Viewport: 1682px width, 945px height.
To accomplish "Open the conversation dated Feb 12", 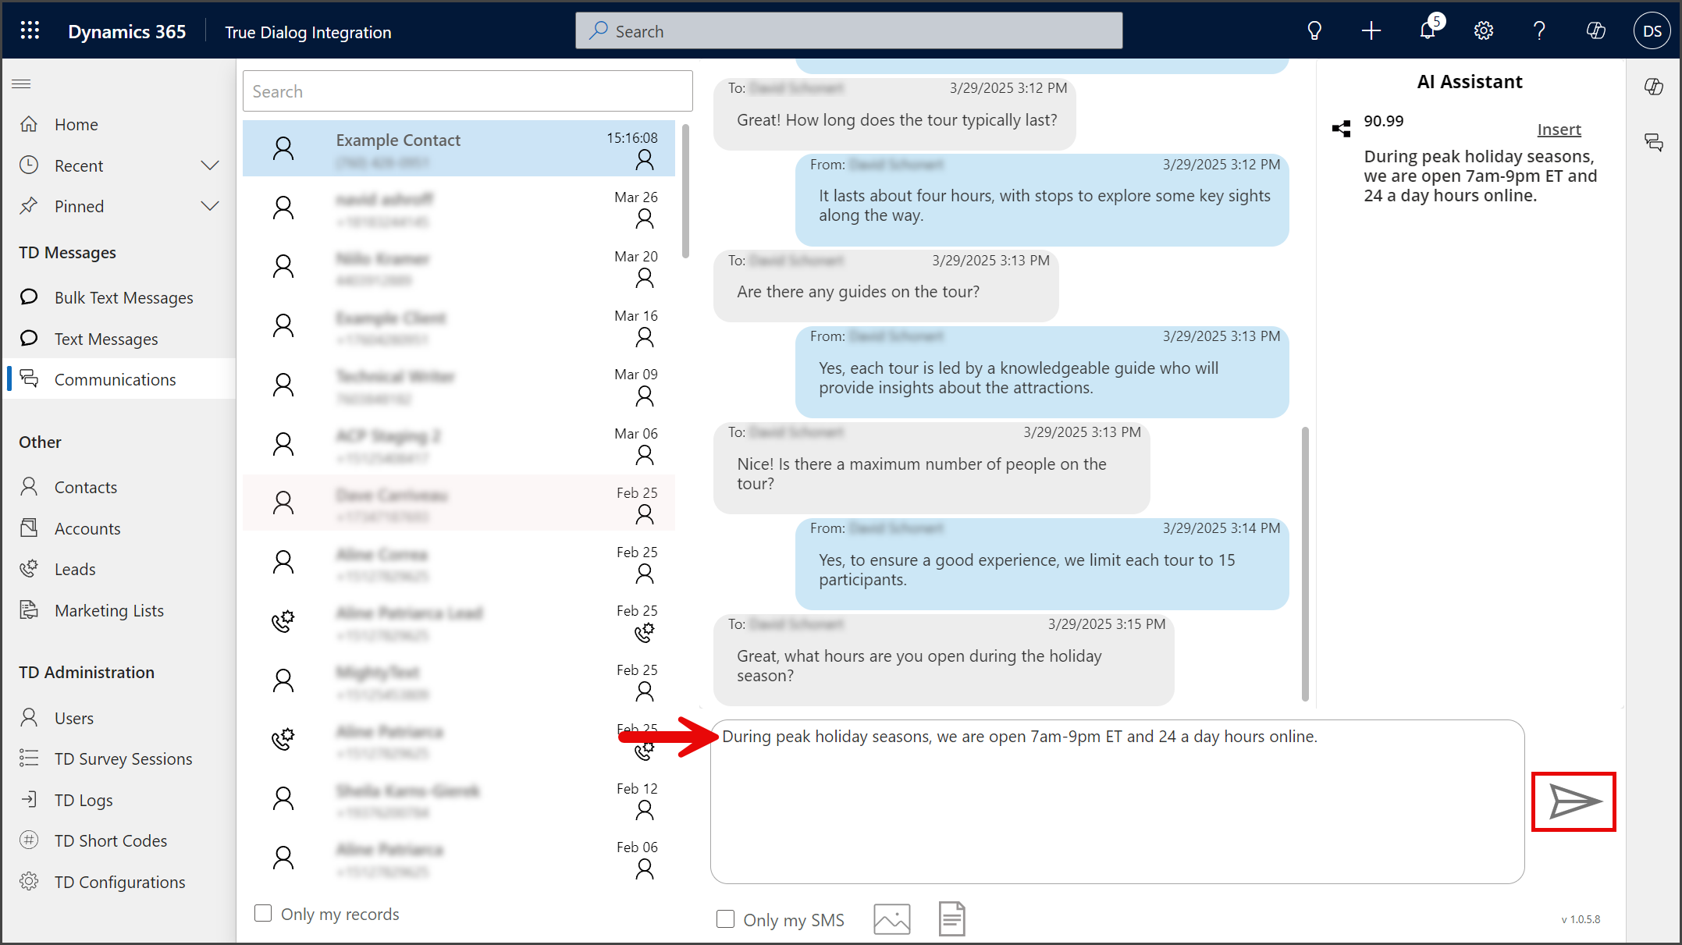I will point(459,800).
